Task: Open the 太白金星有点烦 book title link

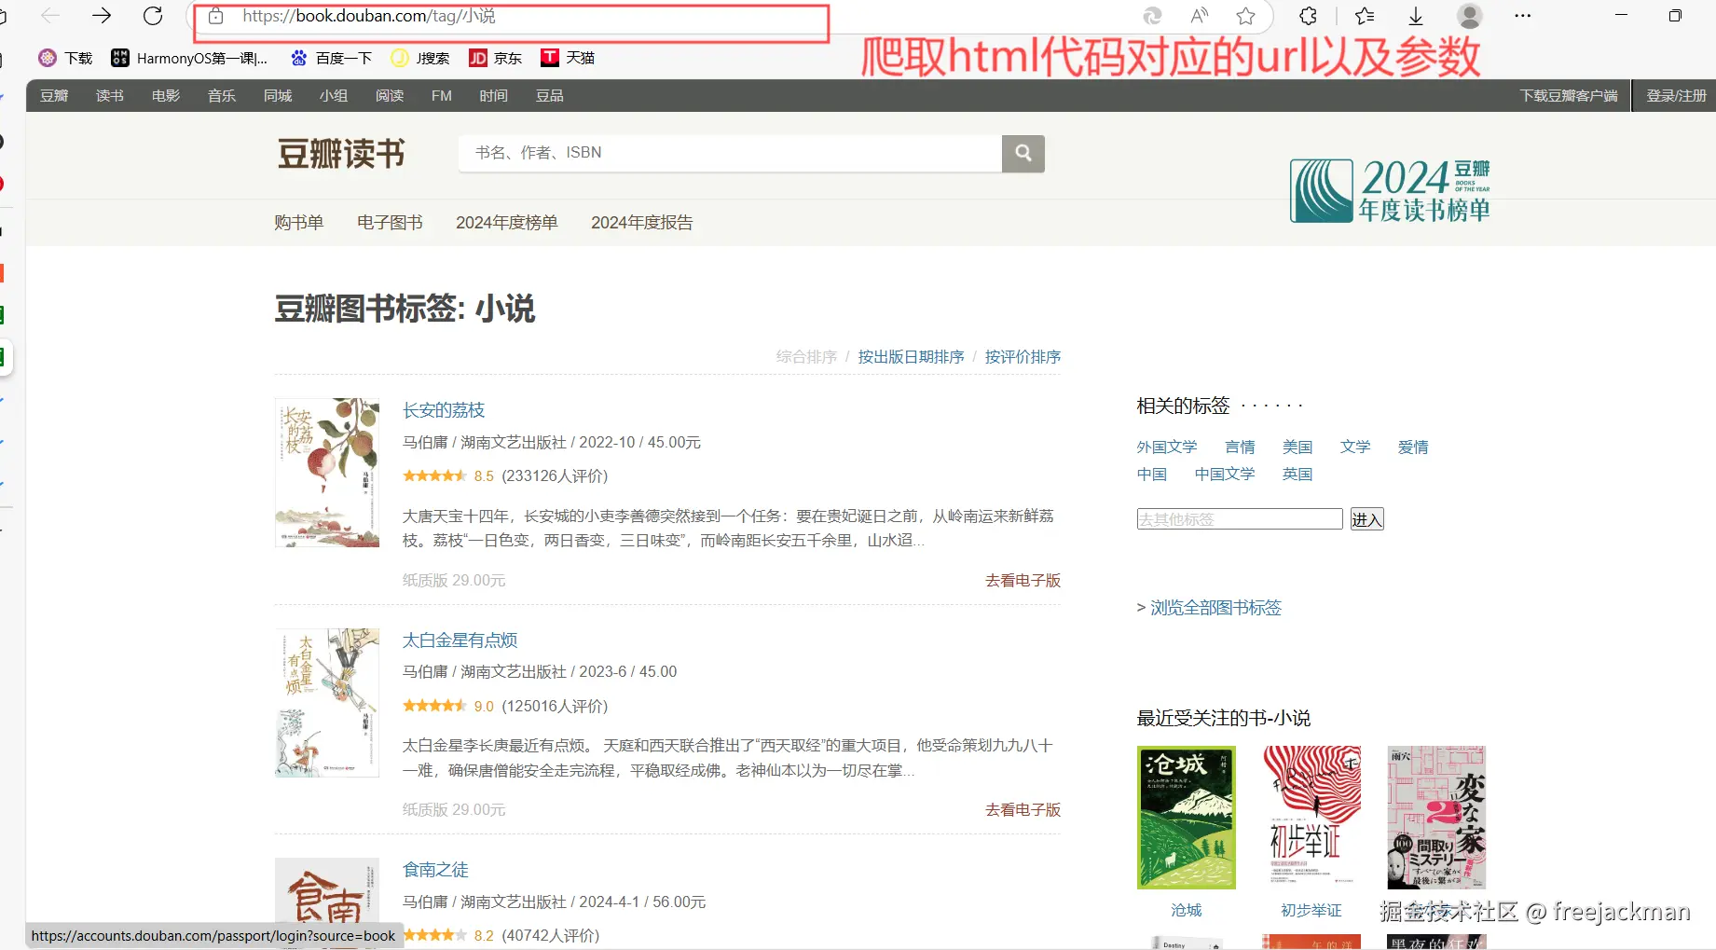Action: click(x=460, y=640)
